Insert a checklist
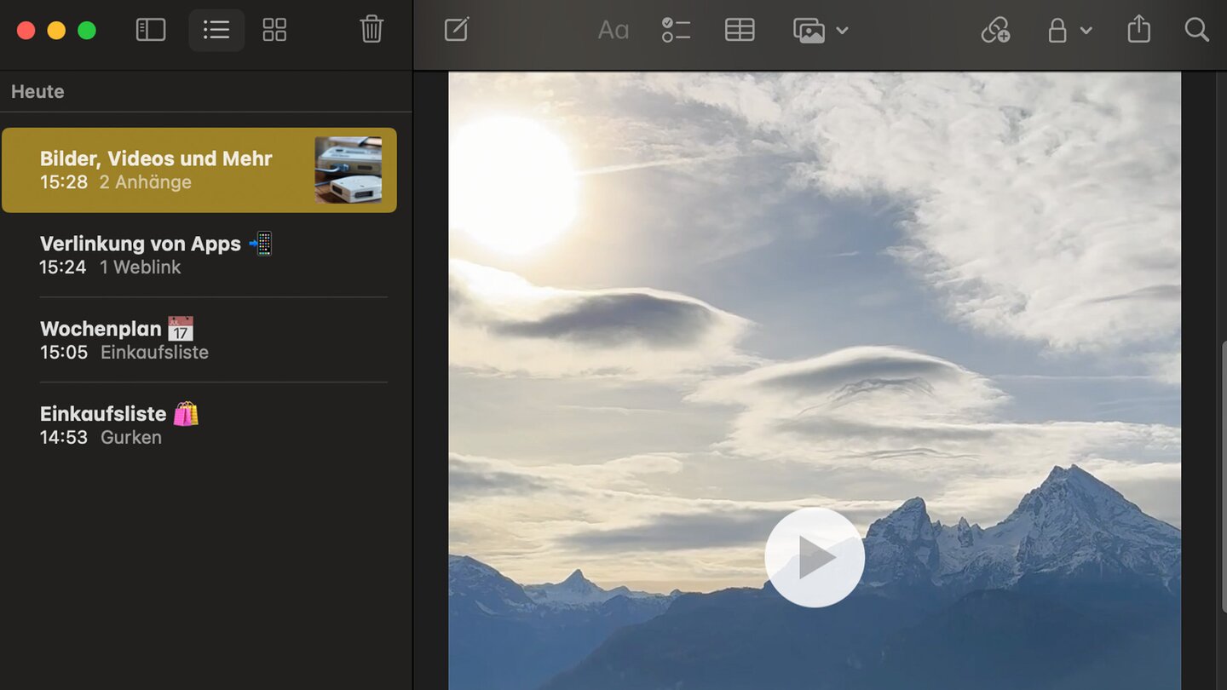The height and width of the screenshot is (690, 1227). (x=676, y=30)
